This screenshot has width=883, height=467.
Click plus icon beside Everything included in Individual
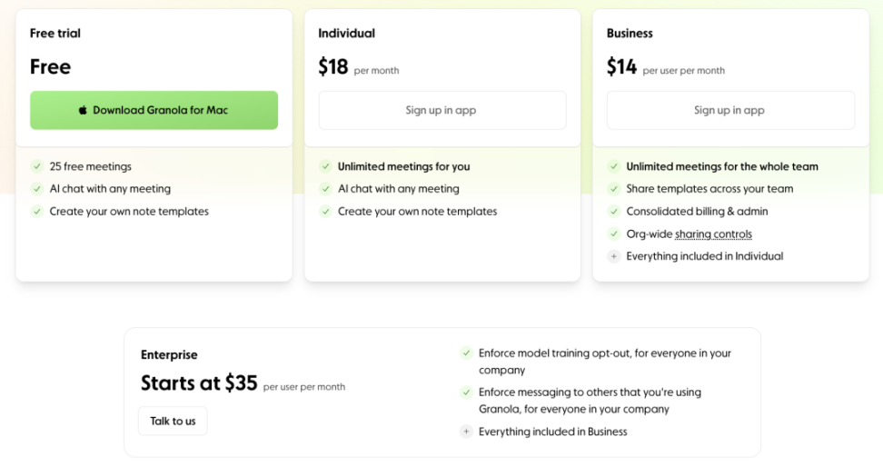click(614, 256)
